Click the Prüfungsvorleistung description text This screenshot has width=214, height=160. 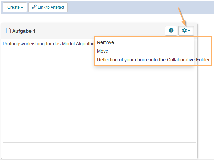coord(47,43)
